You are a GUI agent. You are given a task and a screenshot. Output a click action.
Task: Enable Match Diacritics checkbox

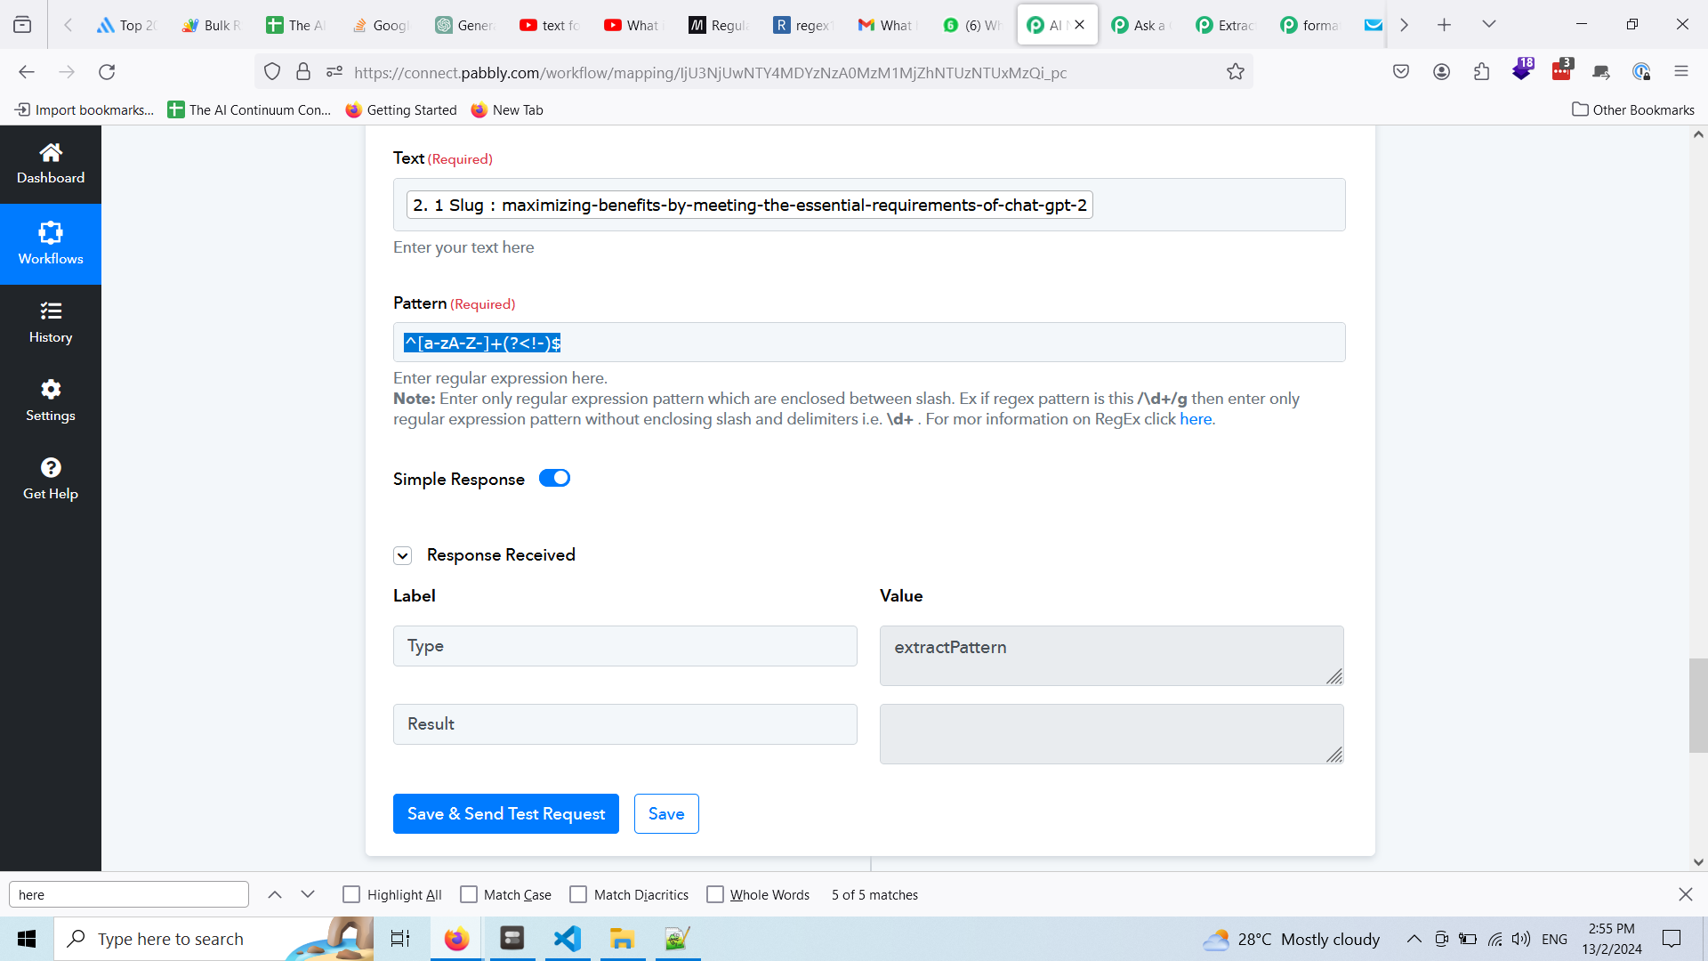point(578,894)
